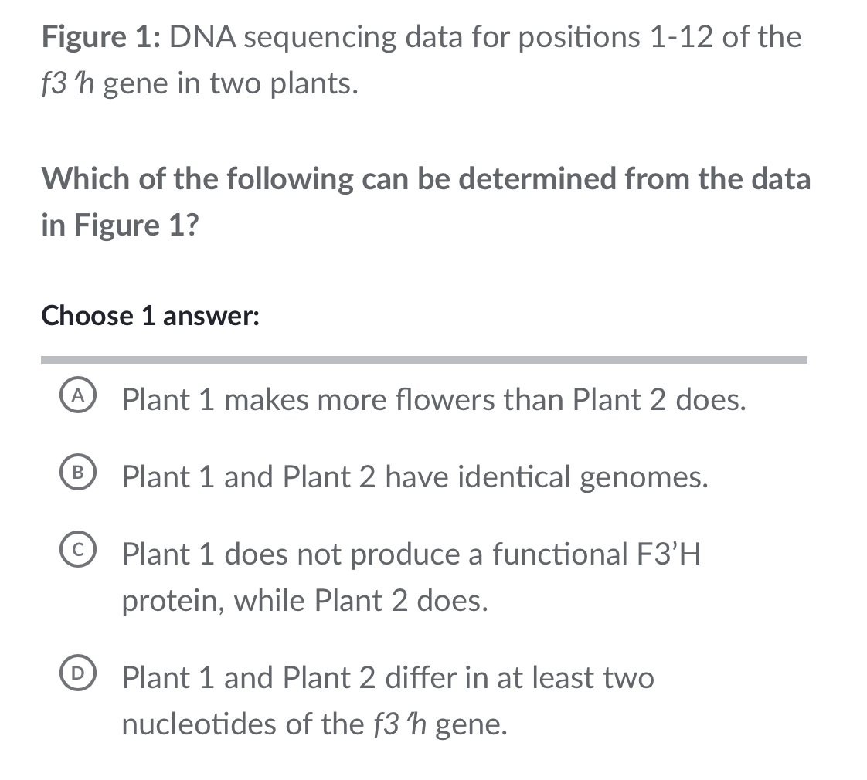Click the italic f3'h gene name in the caption
The height and width of the screenshot is (780, 867).
[x=68, y=83]
